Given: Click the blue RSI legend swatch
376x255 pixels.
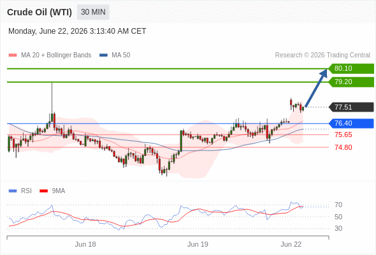Looking at the screenshot, I should coord(13,191).
